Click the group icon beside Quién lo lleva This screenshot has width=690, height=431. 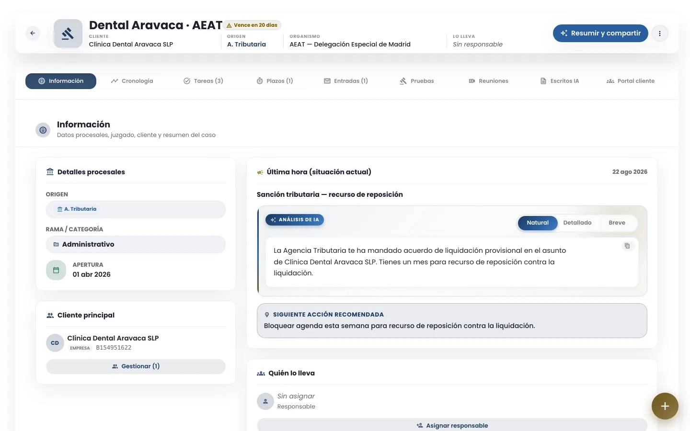(261, 374)
